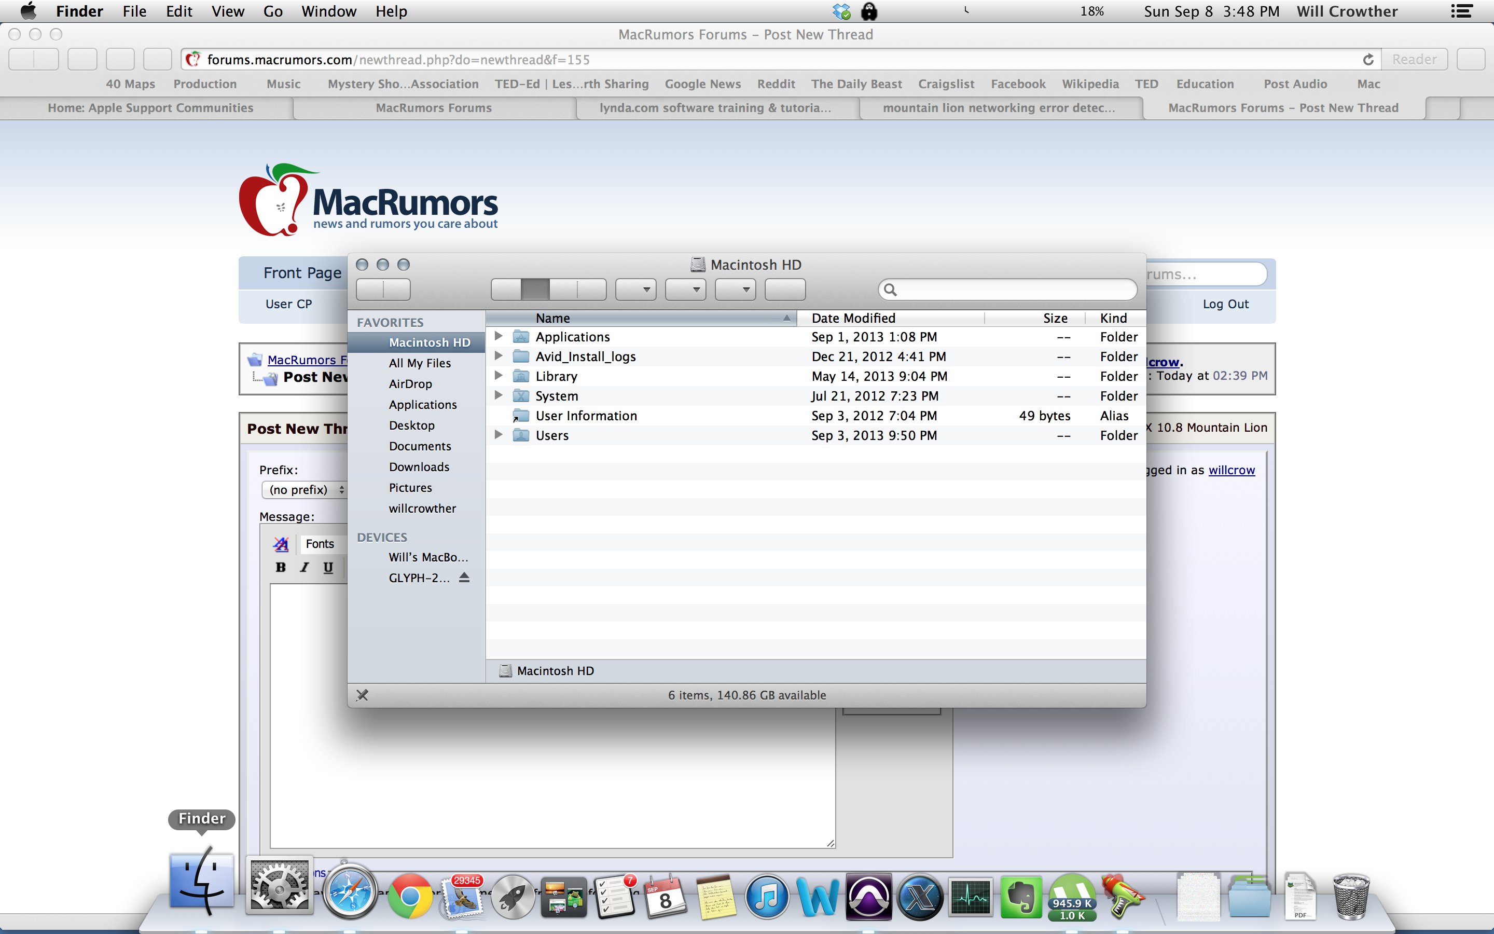1494x934 pixels.
Task: Click the willcrow username link
Action: click(1232, 470)
